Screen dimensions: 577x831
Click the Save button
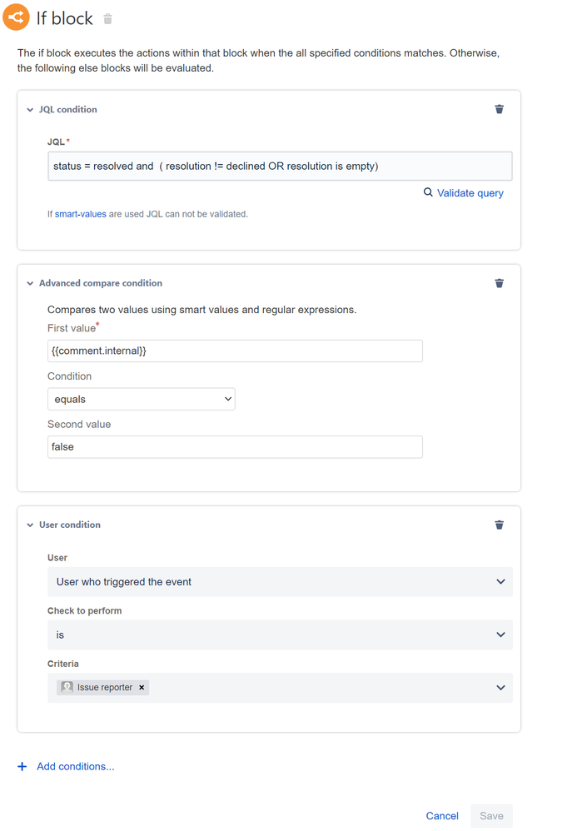coord(492,816)
